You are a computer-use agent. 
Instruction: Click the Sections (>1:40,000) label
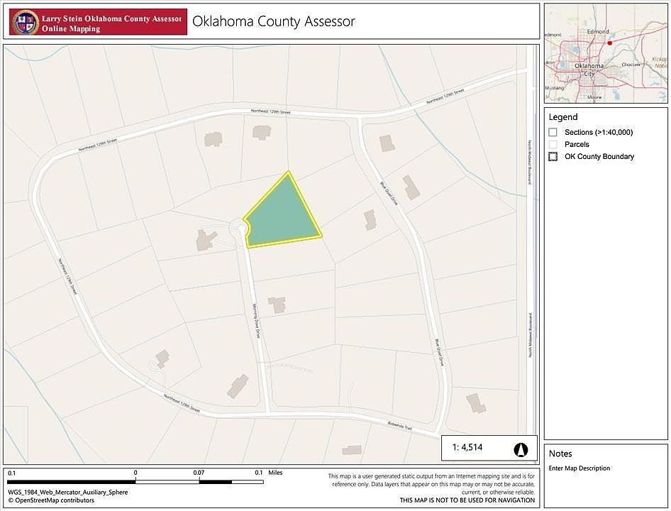pos(599,132)
